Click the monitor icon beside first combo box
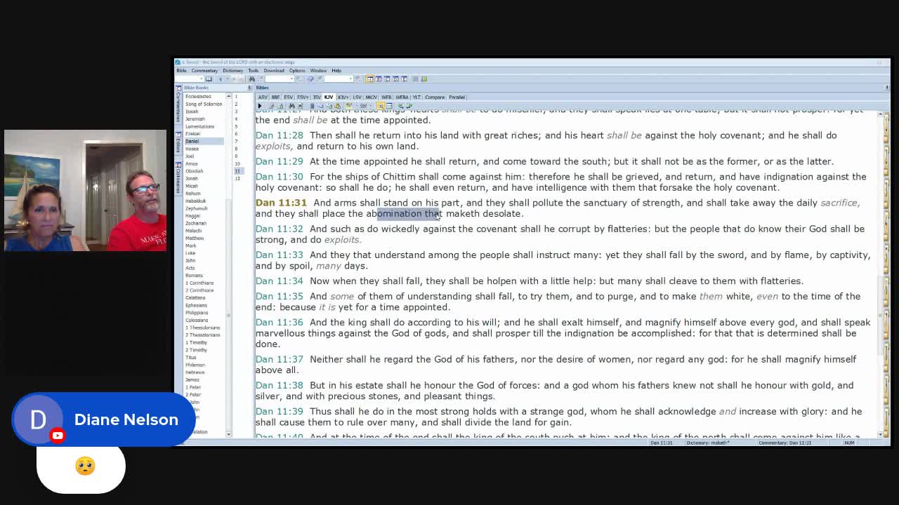 click(209, 79)
